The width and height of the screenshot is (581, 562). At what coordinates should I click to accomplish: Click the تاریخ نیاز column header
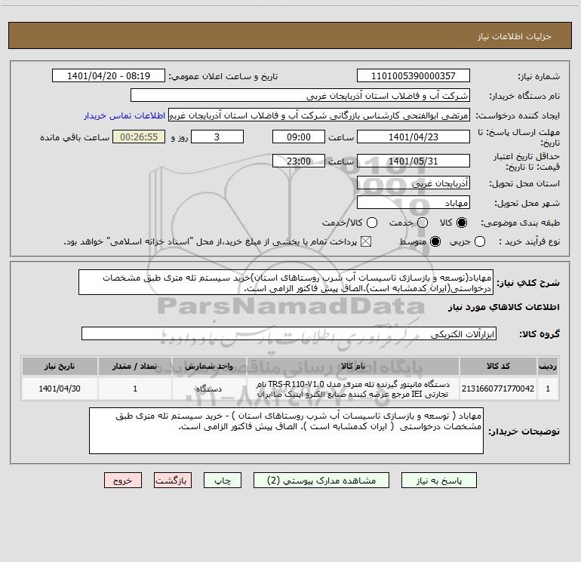click(60, 366)
